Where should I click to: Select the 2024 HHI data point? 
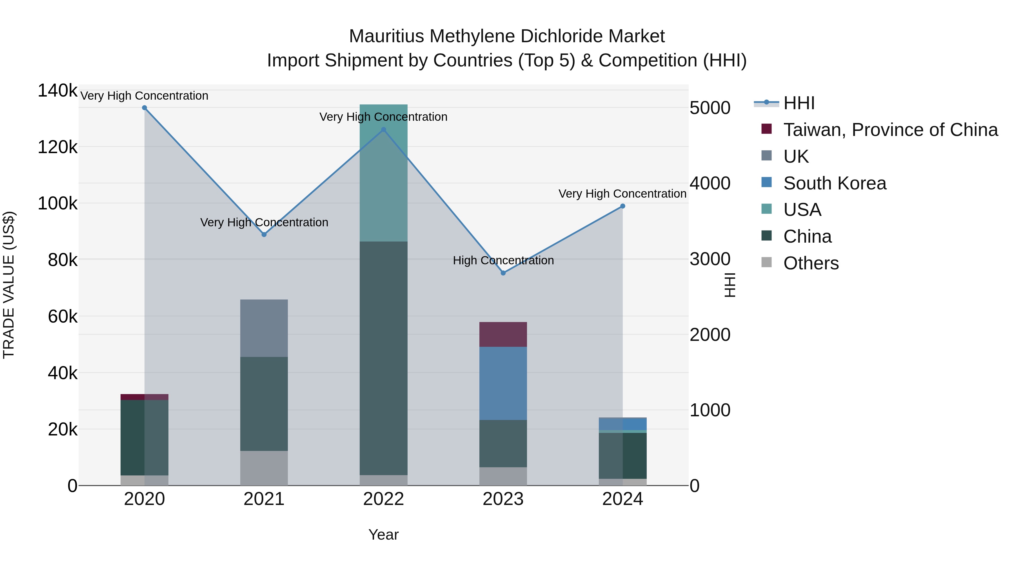pyautogui.click(x=623, y=206)
